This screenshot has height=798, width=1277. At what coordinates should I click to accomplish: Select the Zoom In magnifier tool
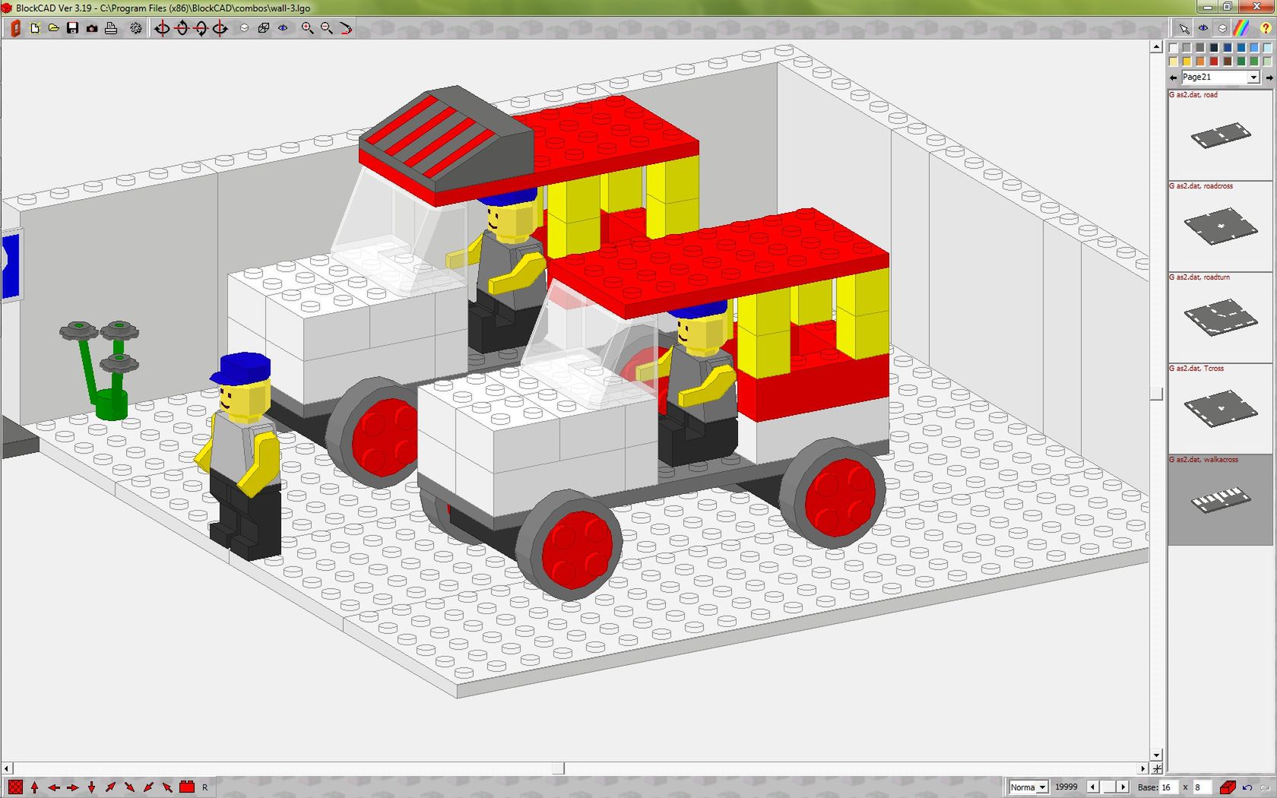(x=307, y=28)
